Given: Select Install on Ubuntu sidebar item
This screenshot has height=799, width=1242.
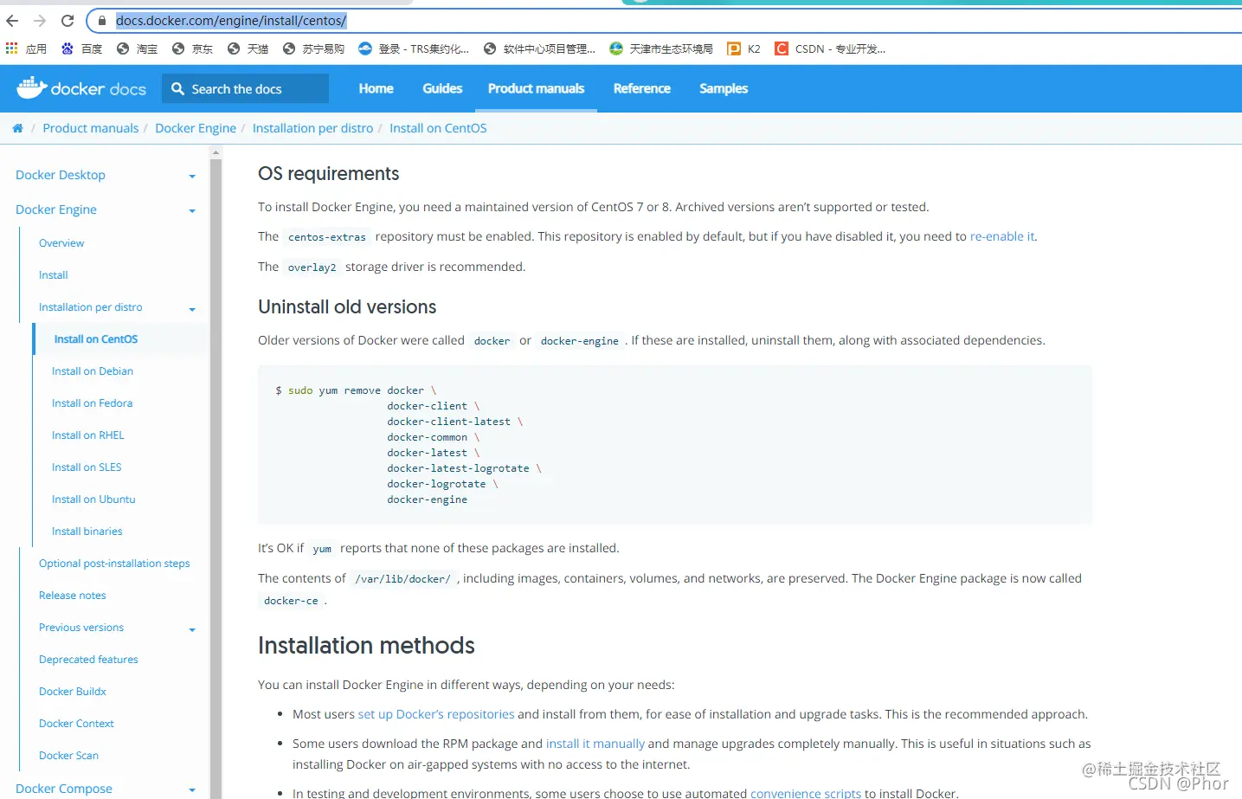Looking at the screenshot, I should click(x=93, y=499).
